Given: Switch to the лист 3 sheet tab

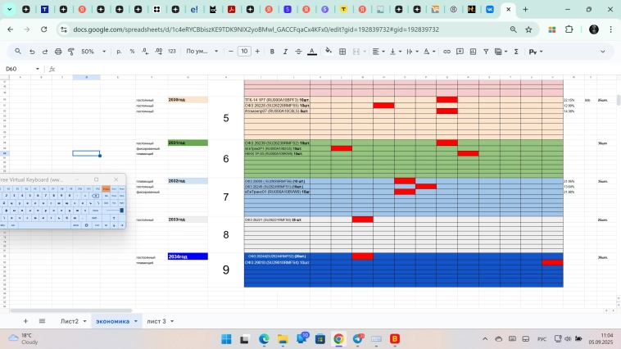Looking at the screenshot, I should tap(156, 321).
